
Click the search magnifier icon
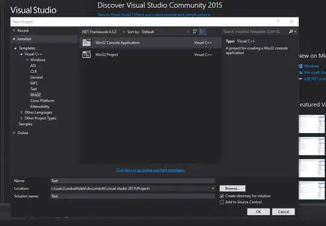click(291, 31)
